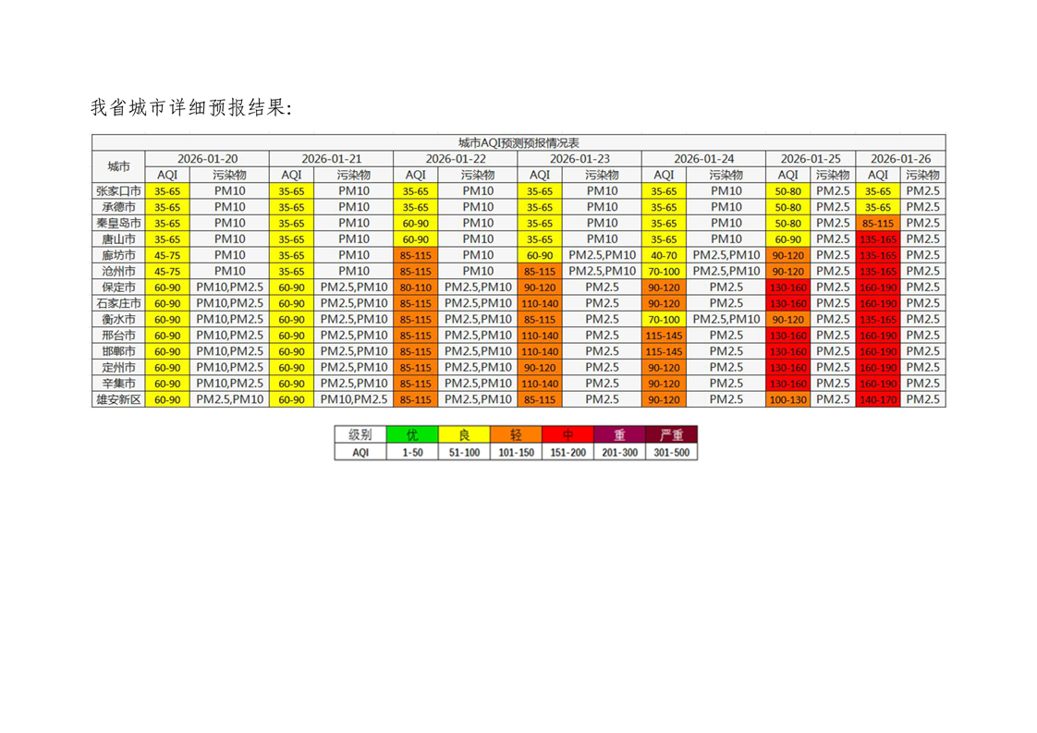Click the yellow 良 legend swatch

coord(464,434)
